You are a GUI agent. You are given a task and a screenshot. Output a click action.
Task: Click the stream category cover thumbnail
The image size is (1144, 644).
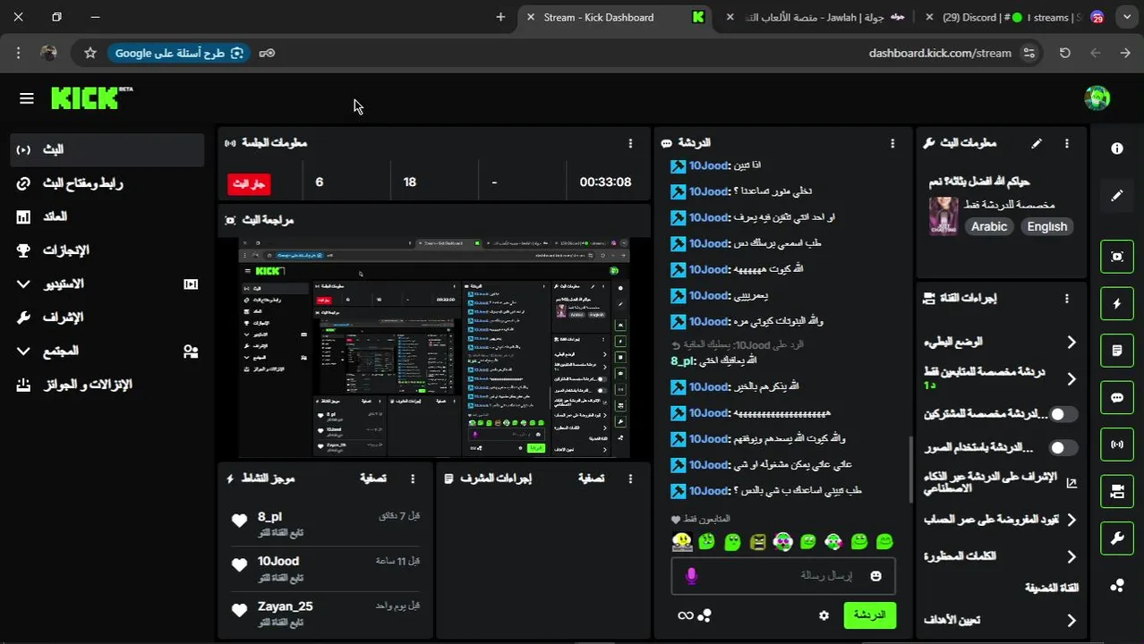click(x=943, y=216)
